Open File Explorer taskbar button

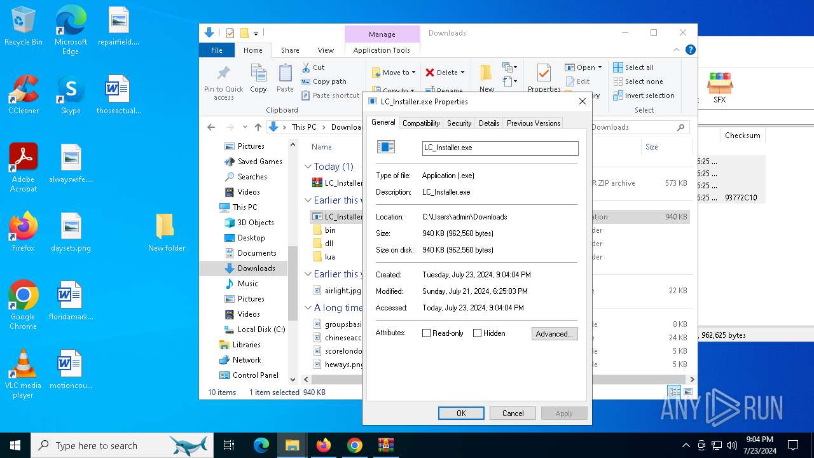click(x=292, y=445)
